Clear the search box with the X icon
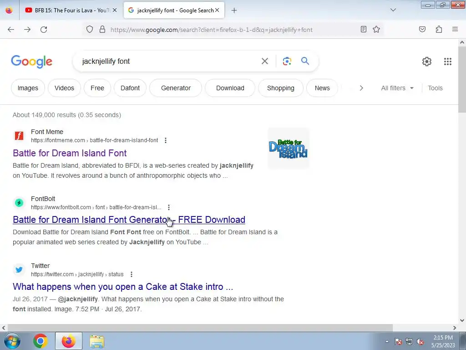Image resolution: width=466 pixels, height=350 pixels. [x=265, y=61]
